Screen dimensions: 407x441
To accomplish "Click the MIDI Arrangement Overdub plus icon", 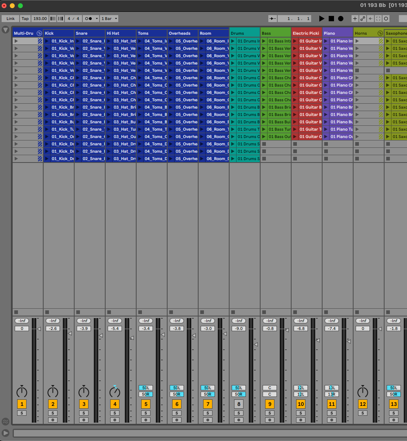I will [355, 18].
